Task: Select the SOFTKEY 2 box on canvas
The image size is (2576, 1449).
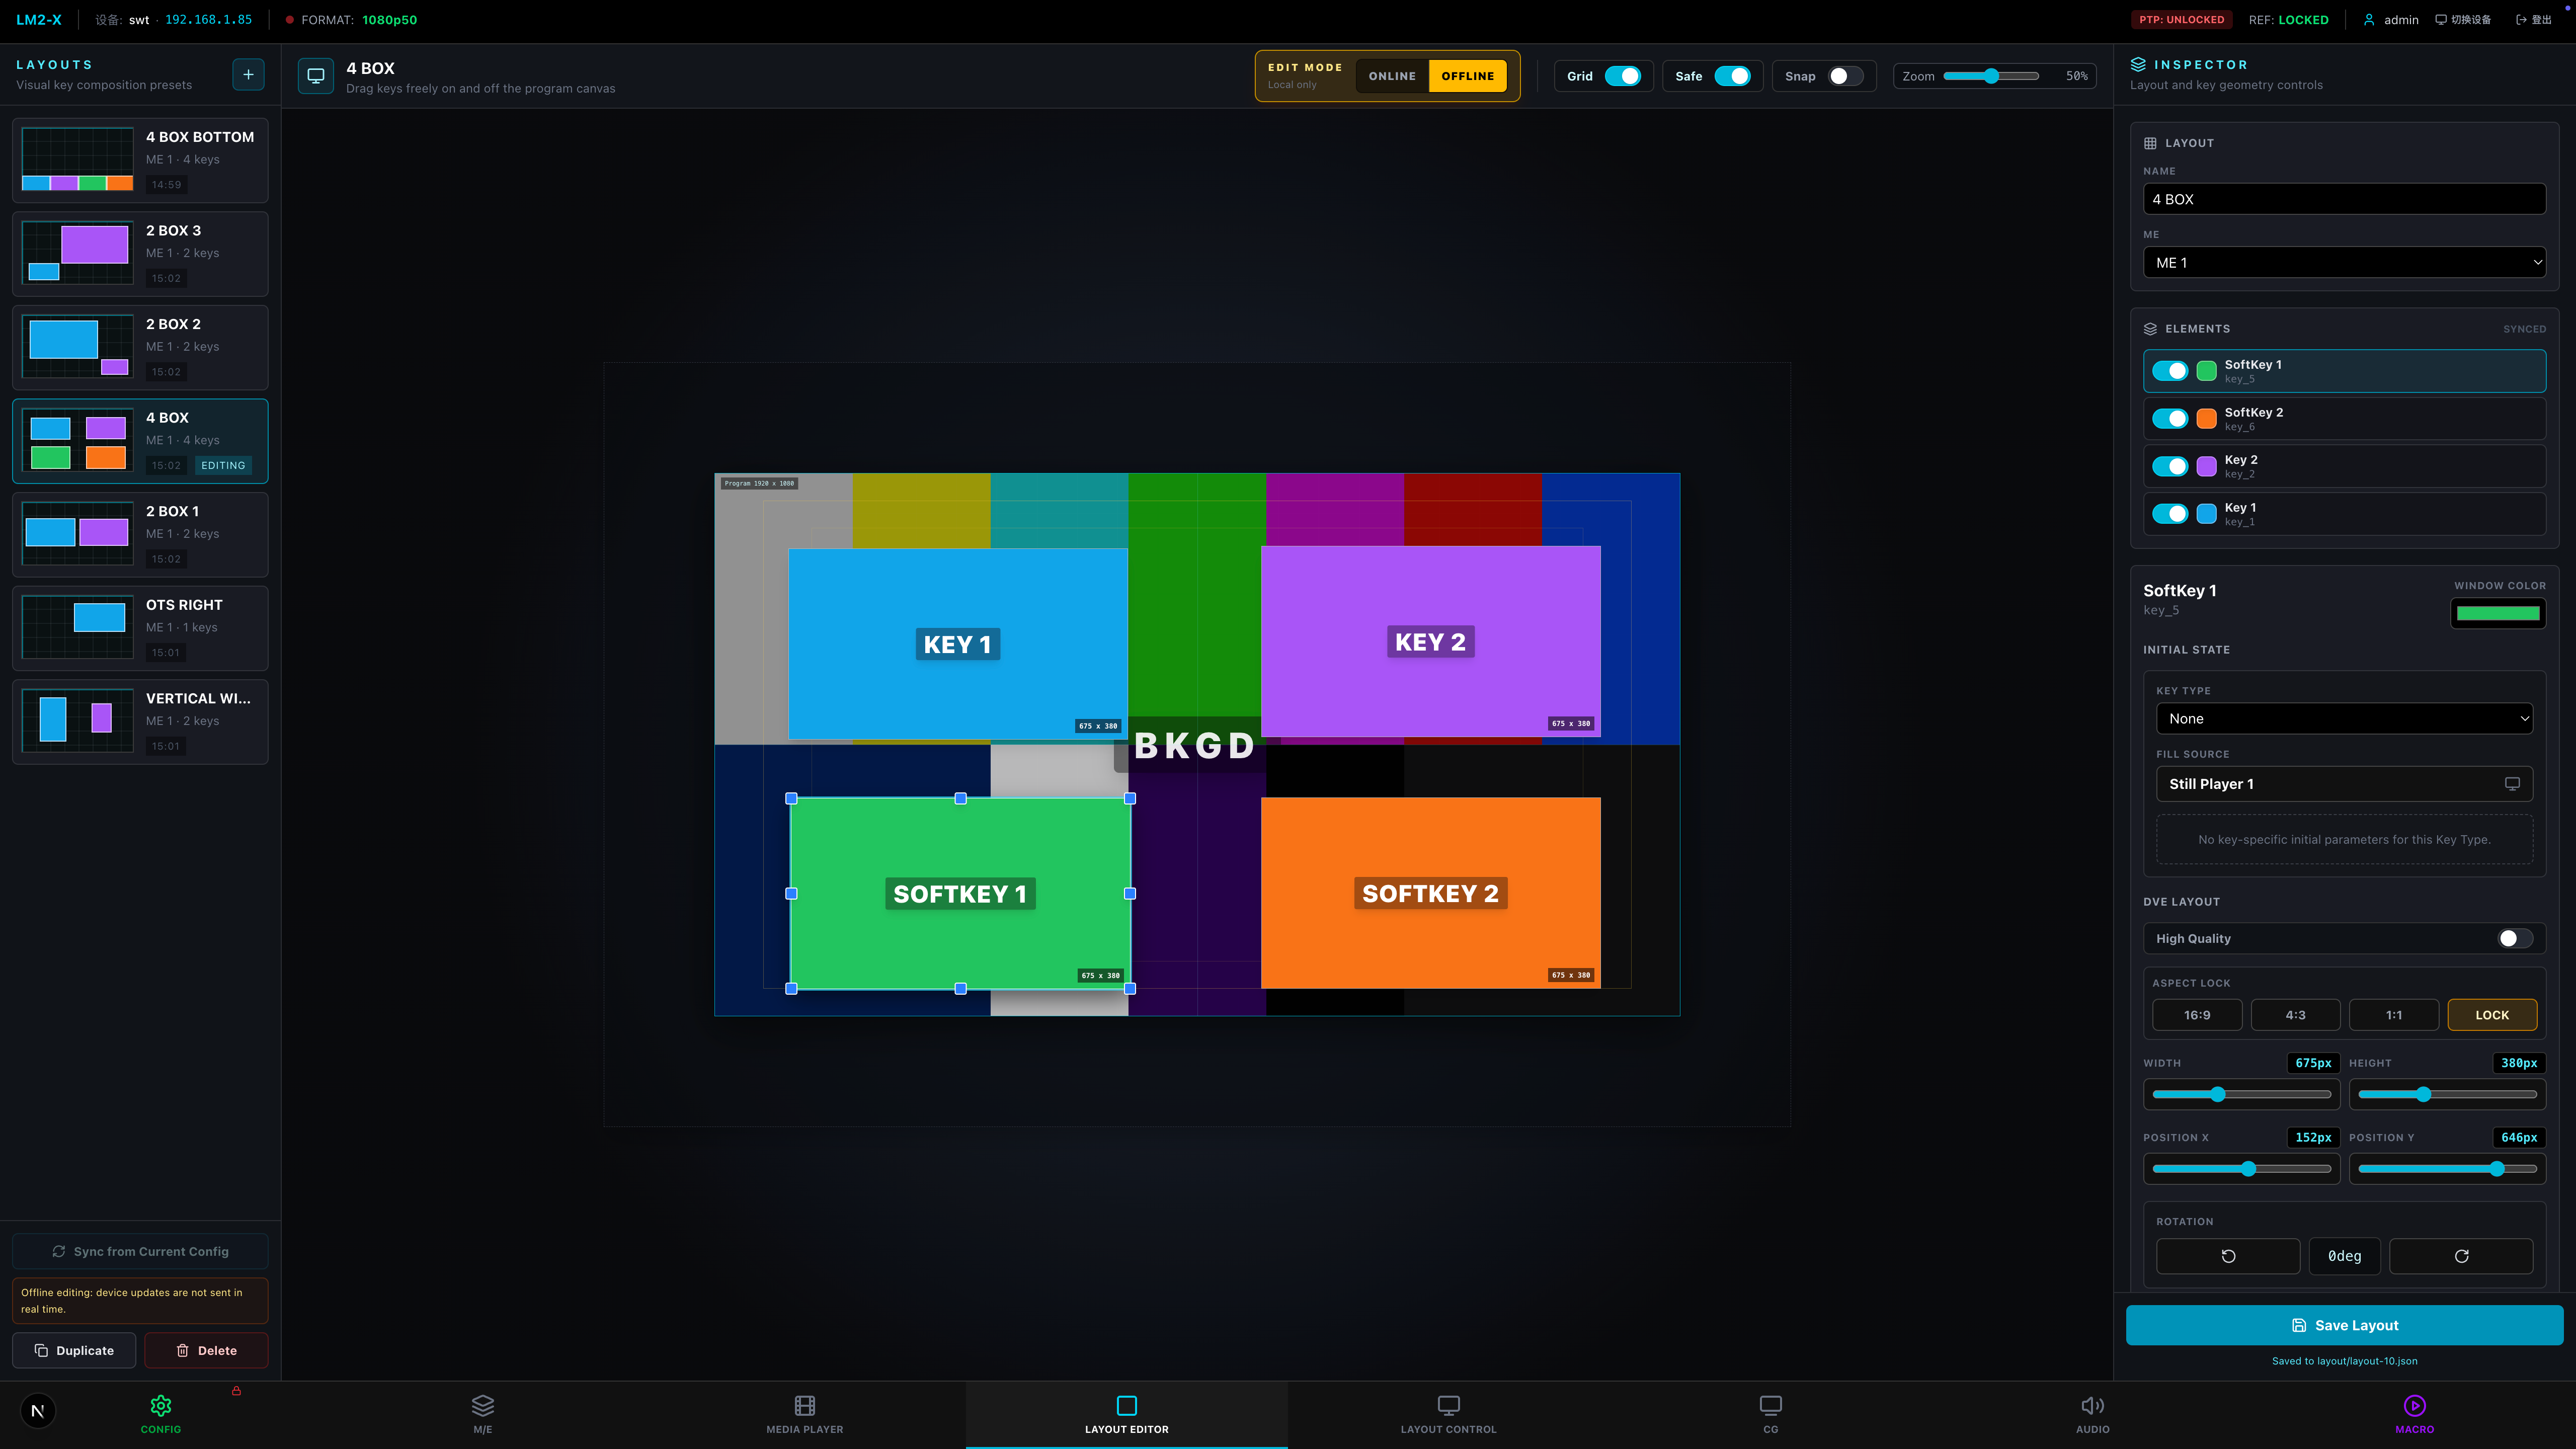Action: [x=1430, y=893]
